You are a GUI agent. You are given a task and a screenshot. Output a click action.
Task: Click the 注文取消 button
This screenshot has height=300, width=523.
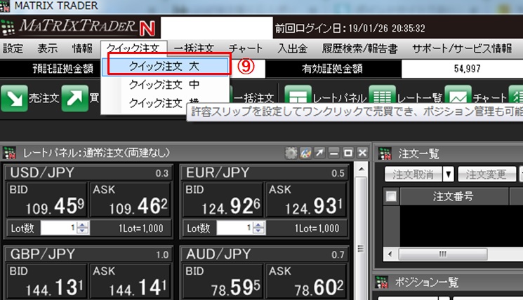(x=413, y=174)
